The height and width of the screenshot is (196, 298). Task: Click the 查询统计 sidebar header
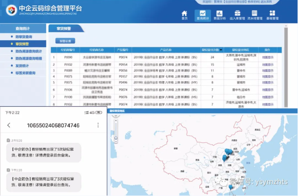(x=22, y=29)
